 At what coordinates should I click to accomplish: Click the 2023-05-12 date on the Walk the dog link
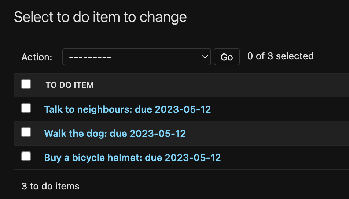coord(158,134)
